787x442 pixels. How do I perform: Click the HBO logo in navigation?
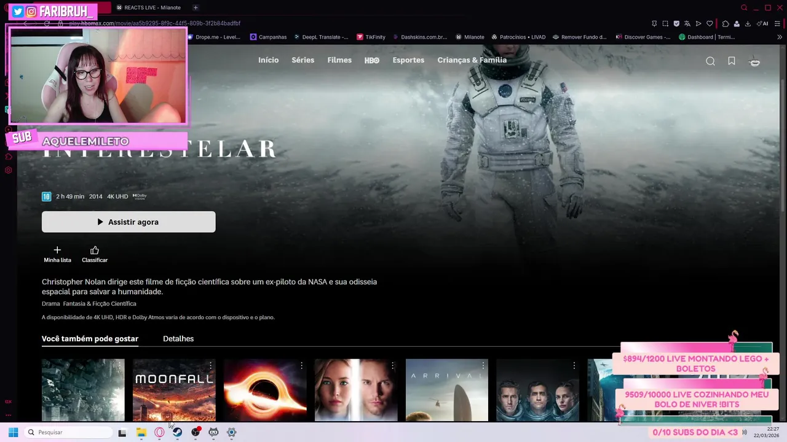[x=372, y=60]
